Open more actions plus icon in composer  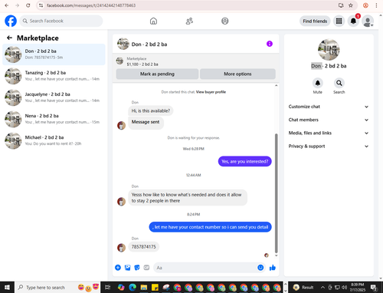click(118, 268)
